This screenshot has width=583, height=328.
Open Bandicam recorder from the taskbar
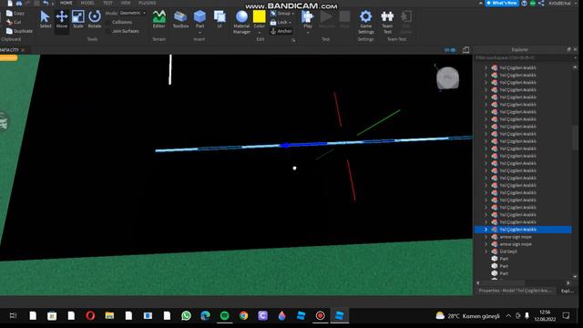tap(320, 316)
